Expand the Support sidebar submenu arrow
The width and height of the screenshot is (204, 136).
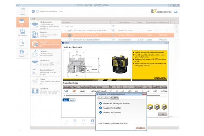tap(27, 53)
